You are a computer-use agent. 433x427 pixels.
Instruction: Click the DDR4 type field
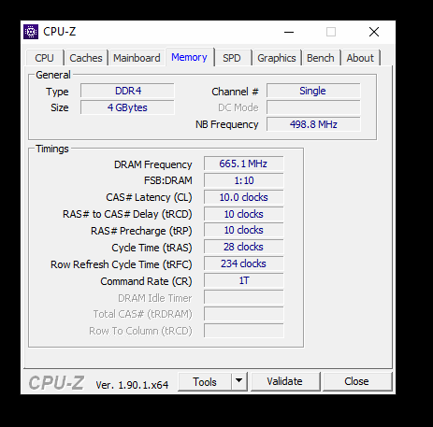[127, 91]
